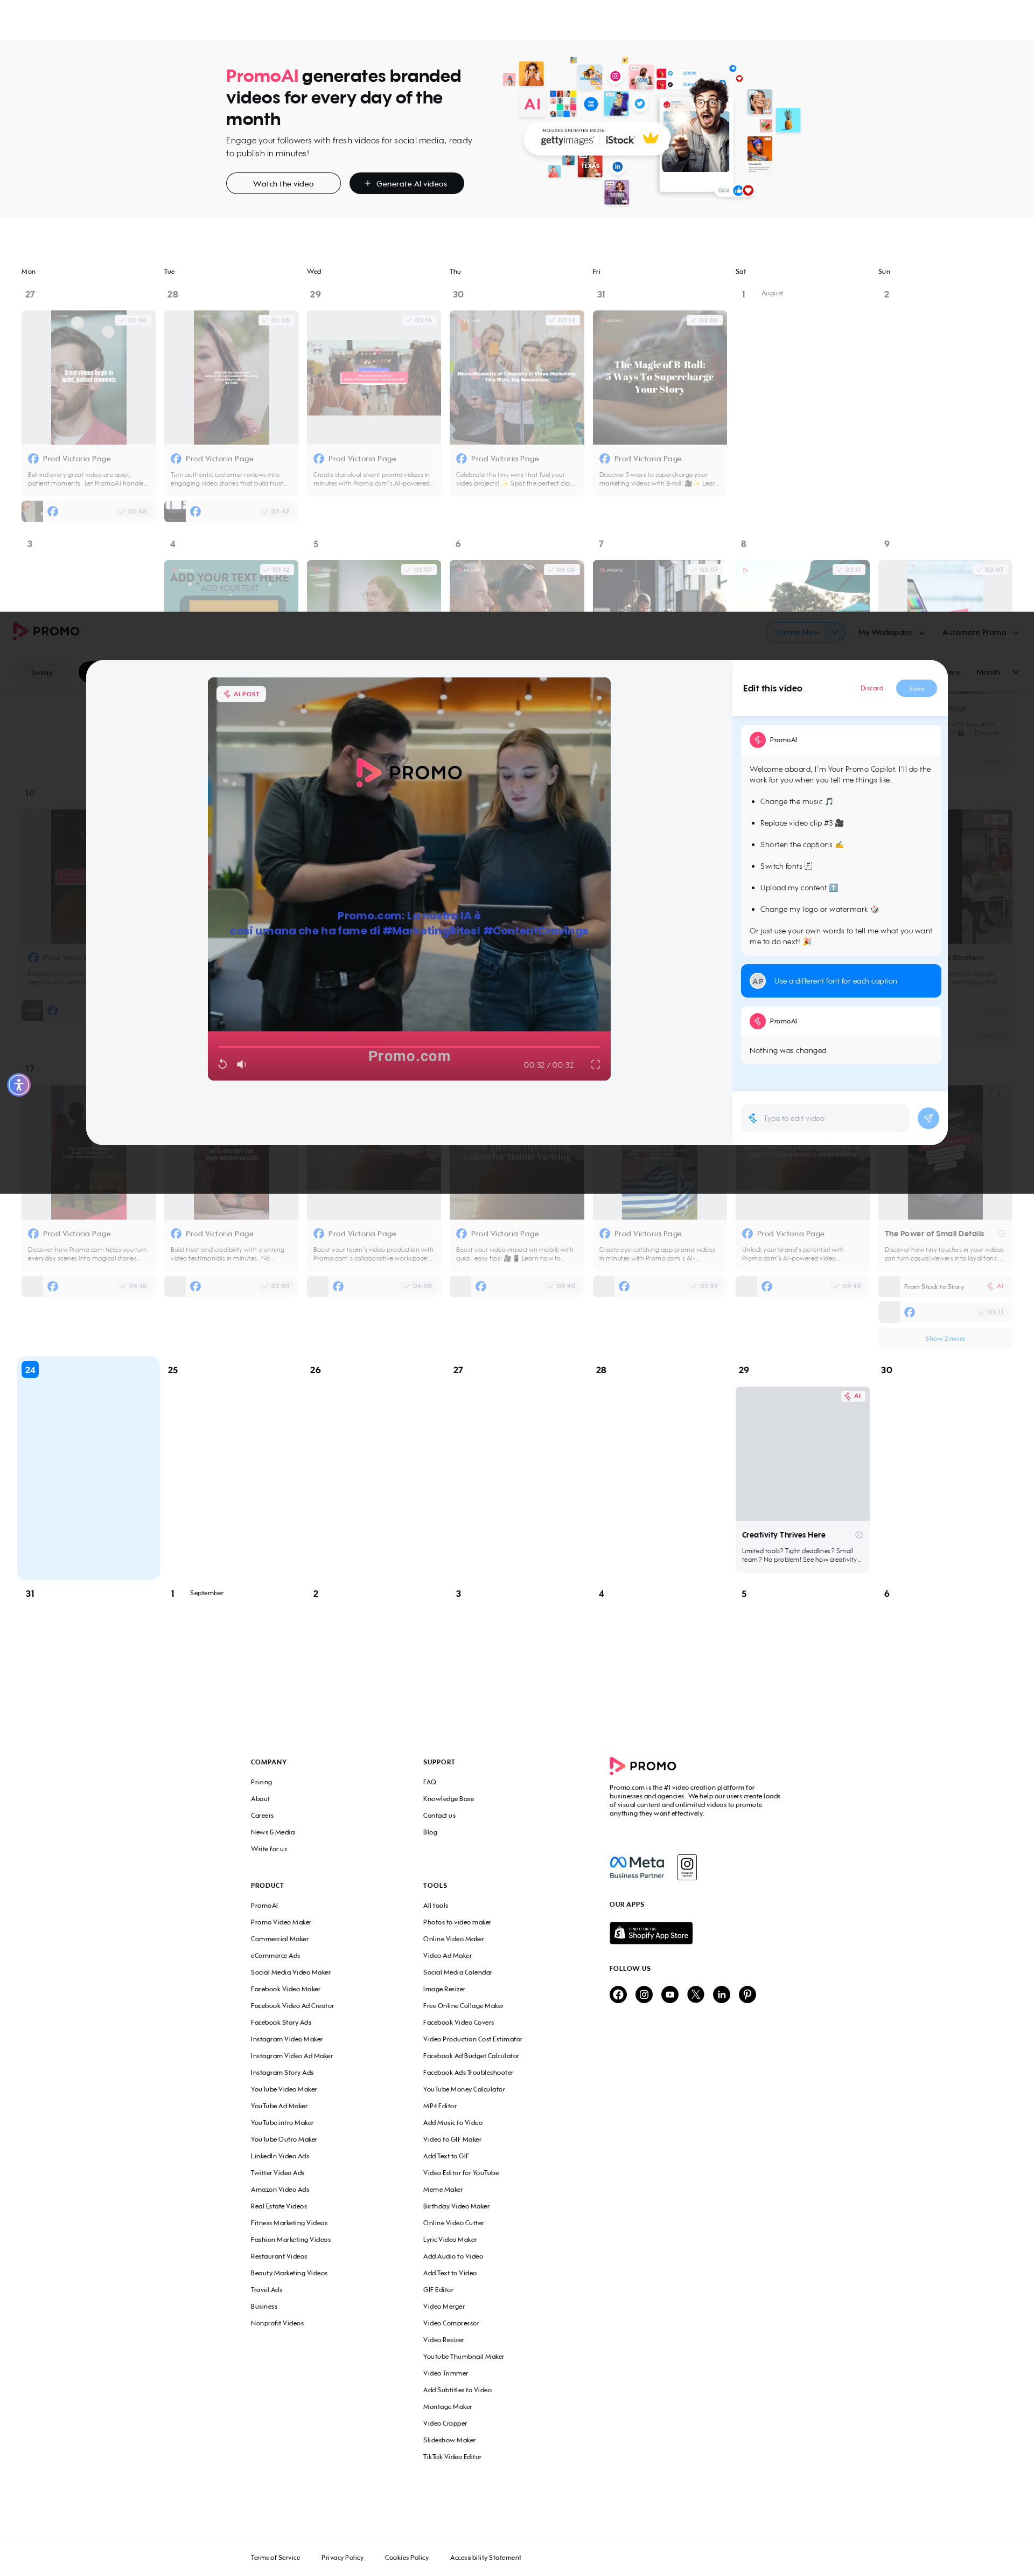Image resolution: width=1034 pixels, height=2576 pixels.
Task: Open Promo's X profile in Follow Us
Action: coord(696,1995)
